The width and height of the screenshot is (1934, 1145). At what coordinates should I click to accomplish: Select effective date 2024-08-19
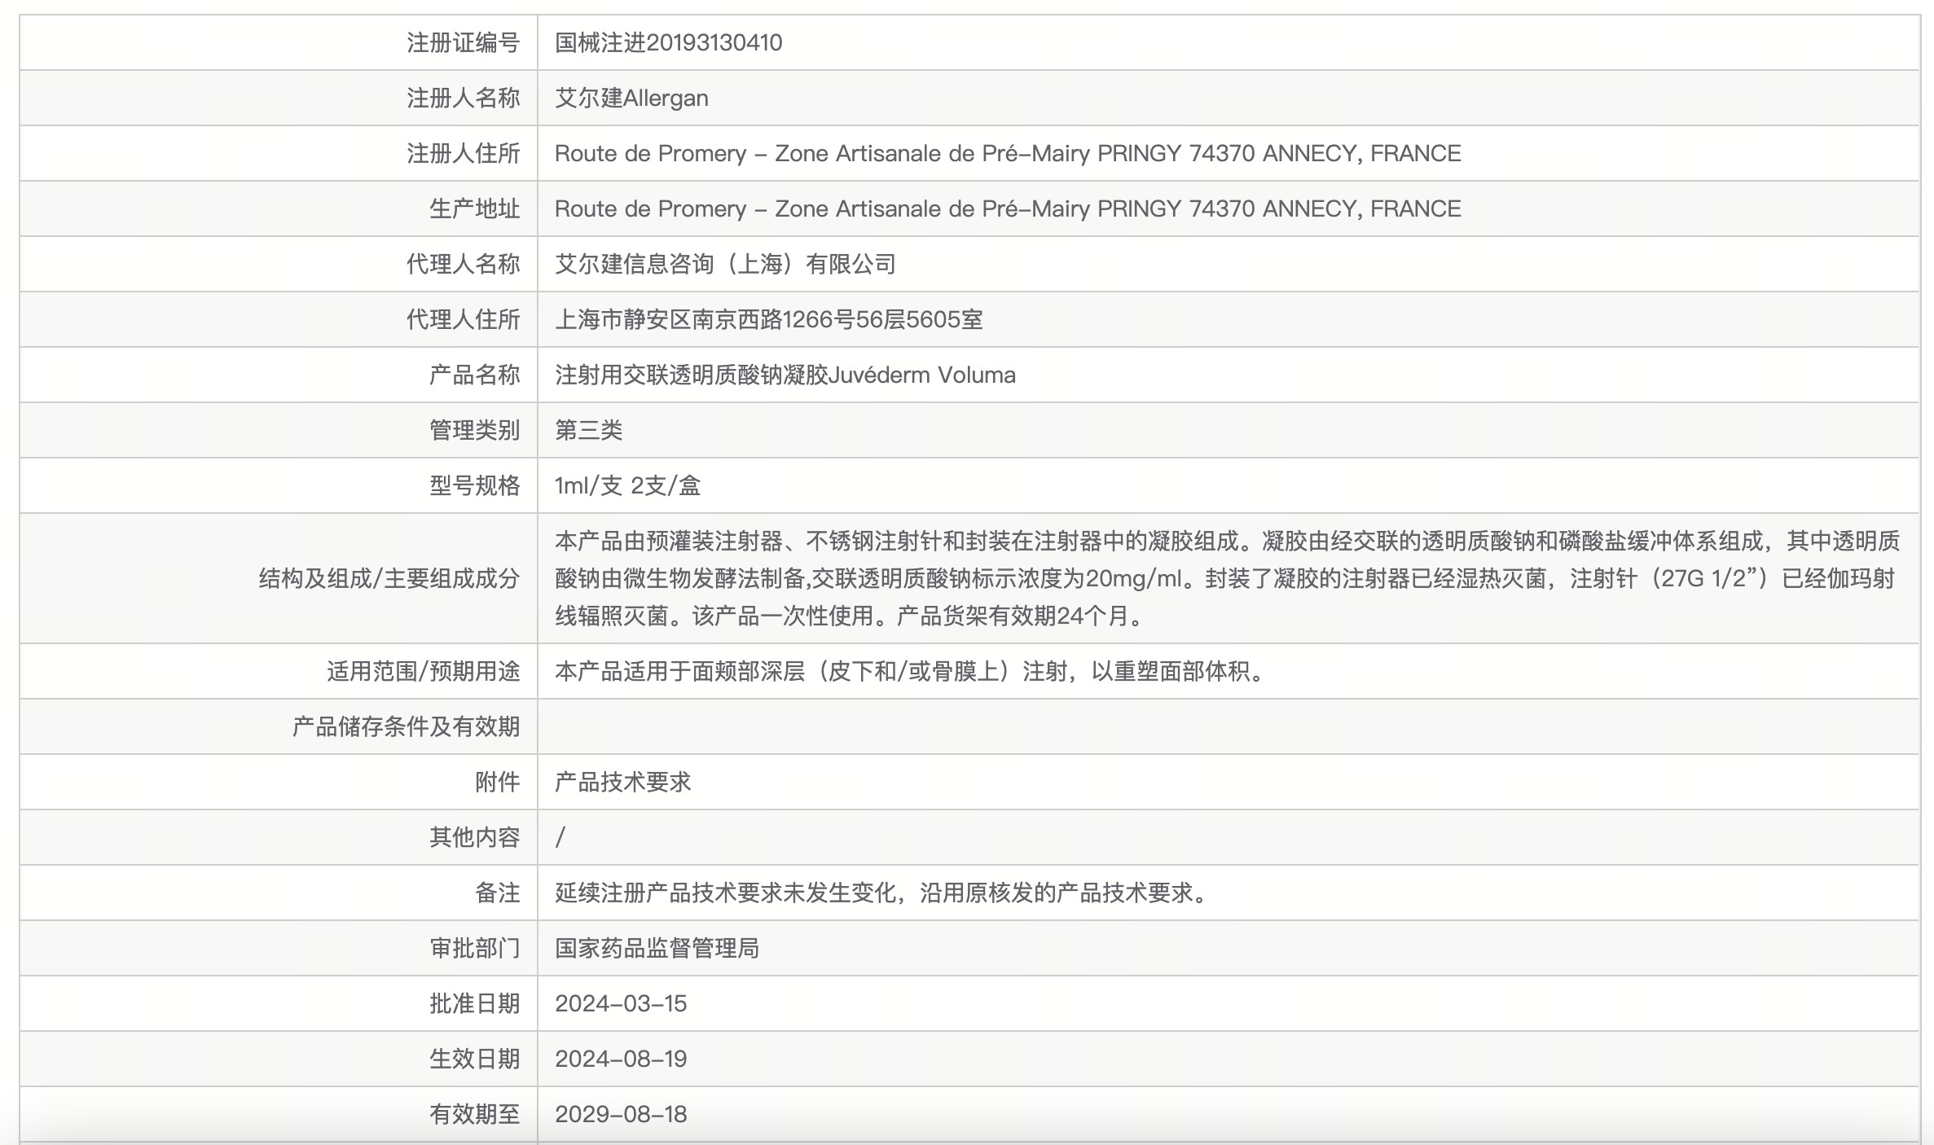tap(621, 1059)
